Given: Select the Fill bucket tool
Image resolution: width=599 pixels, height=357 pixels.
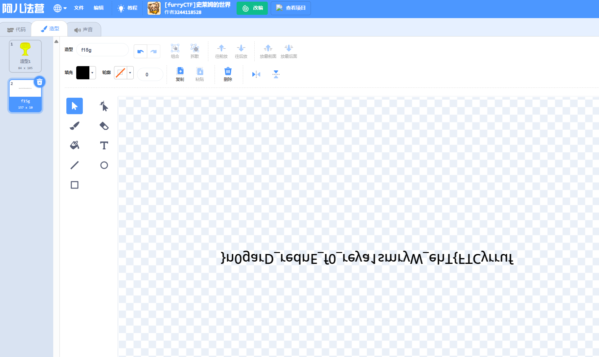Looking at the screenshot, I should [75, 145].
